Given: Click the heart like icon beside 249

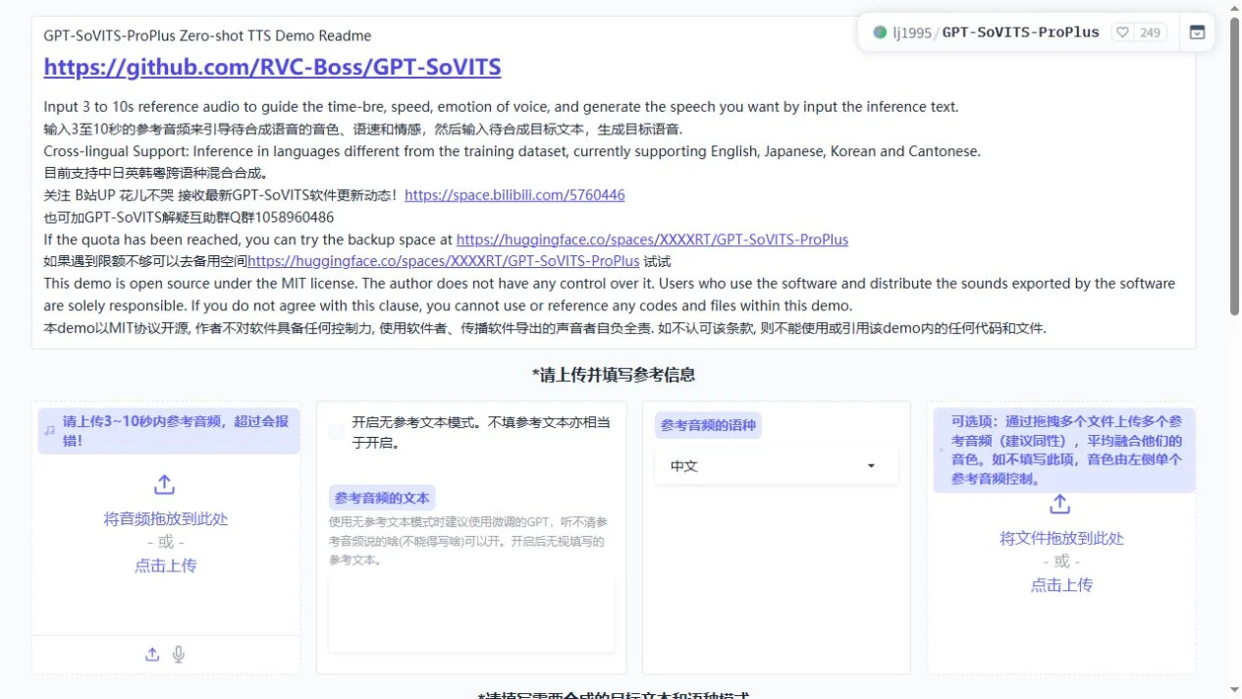Looking at the screenshot, I should pos(1123,32).
